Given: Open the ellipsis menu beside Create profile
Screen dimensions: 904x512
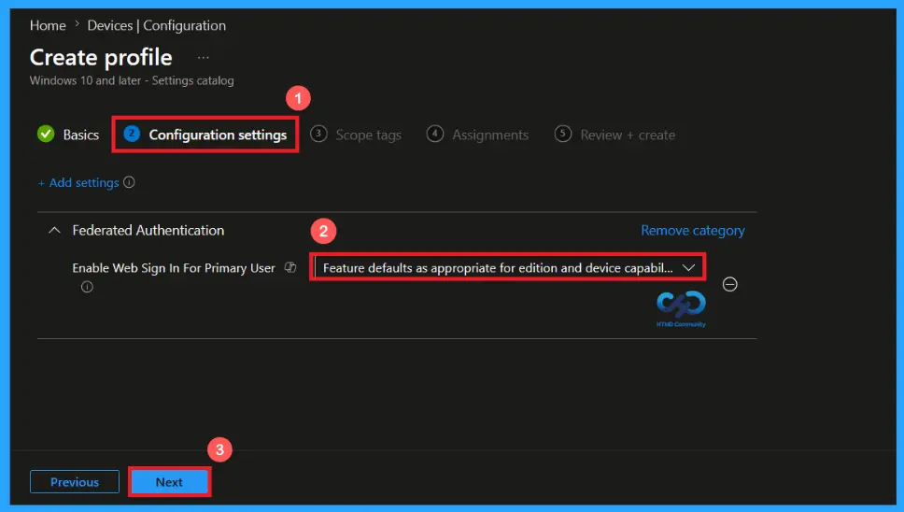Looking at the screenshot, I should 204,58.
